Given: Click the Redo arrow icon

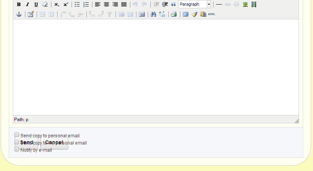Looking at the screenshot, I should click(144, 5).
